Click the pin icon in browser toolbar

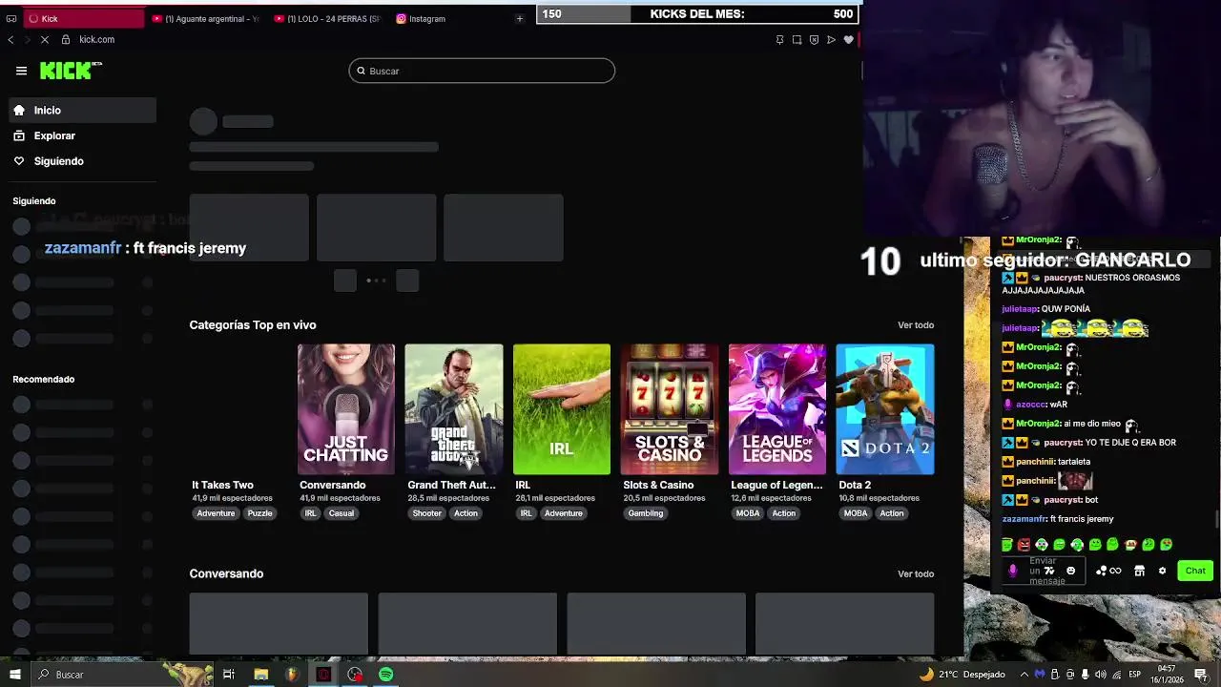pyautogui.click(x=779, y=39)
